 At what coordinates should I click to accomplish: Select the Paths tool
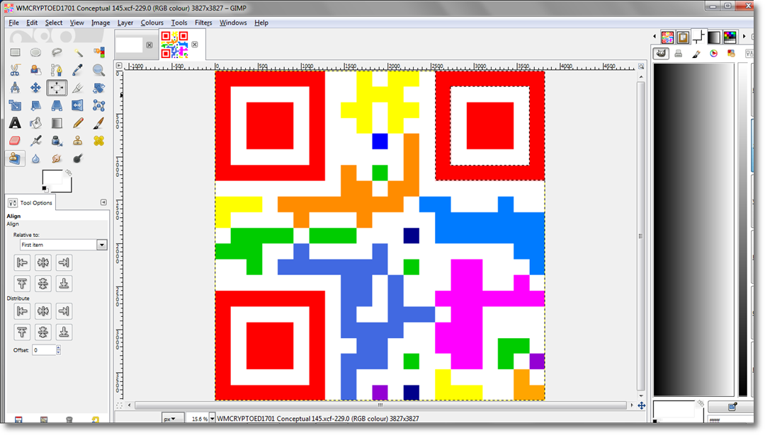[57, 70]
